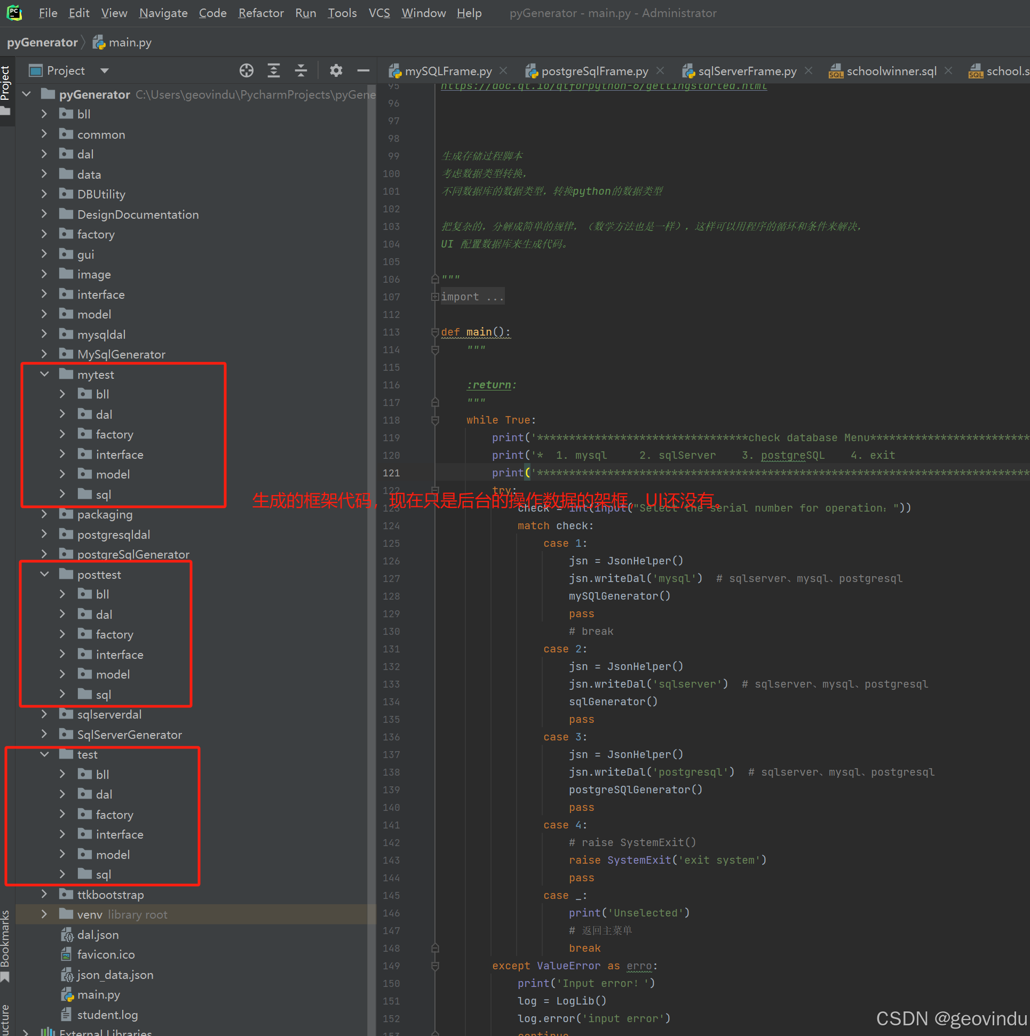
Task: Open the doc.qt.io link in editor
Action: (x=604, y=86)
